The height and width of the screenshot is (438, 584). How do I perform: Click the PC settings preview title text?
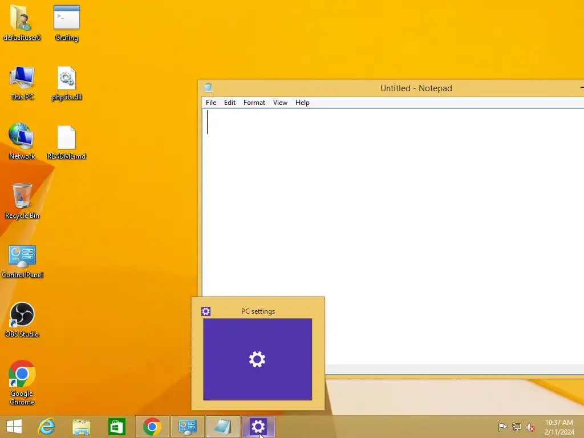(258, 311)
